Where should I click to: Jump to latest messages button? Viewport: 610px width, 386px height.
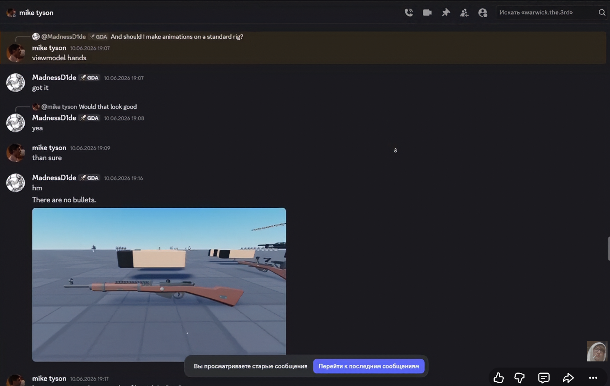tap(368, 366)
